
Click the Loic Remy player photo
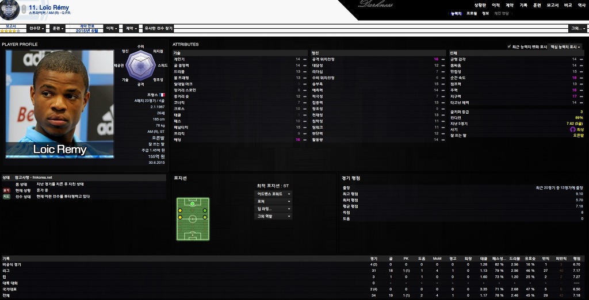click(x=60, y=104)
